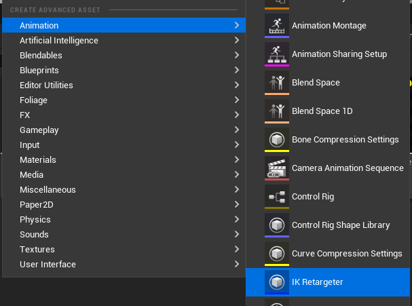412x306 pixels.
Task: Expand the Editor Utilities submenu arrow
Action: coord(237,85)
